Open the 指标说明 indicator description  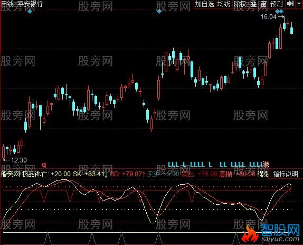[x=286, y=174]
